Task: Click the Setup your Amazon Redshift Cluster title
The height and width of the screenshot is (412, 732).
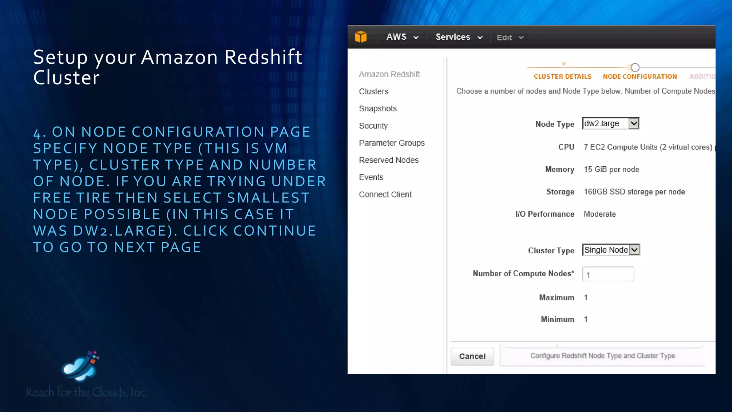Action: [168, 67]
